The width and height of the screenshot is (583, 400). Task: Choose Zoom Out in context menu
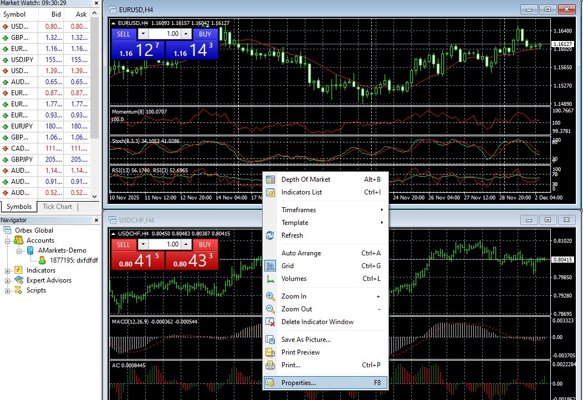pyautogui.click(x=296, y=309)
